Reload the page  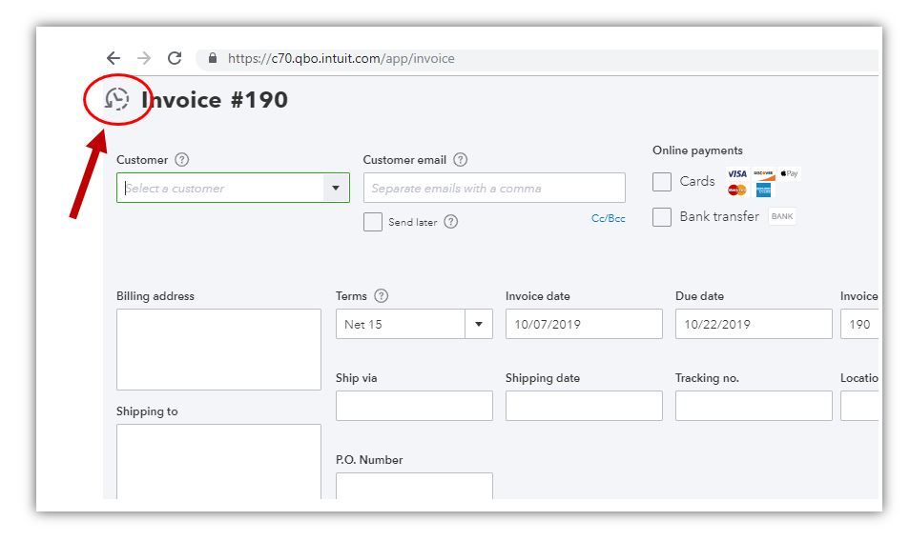tap(175, 58)
